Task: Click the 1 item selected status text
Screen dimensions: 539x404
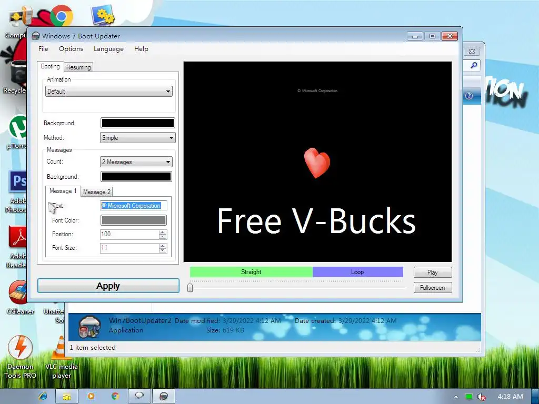Action: point(93,348)
